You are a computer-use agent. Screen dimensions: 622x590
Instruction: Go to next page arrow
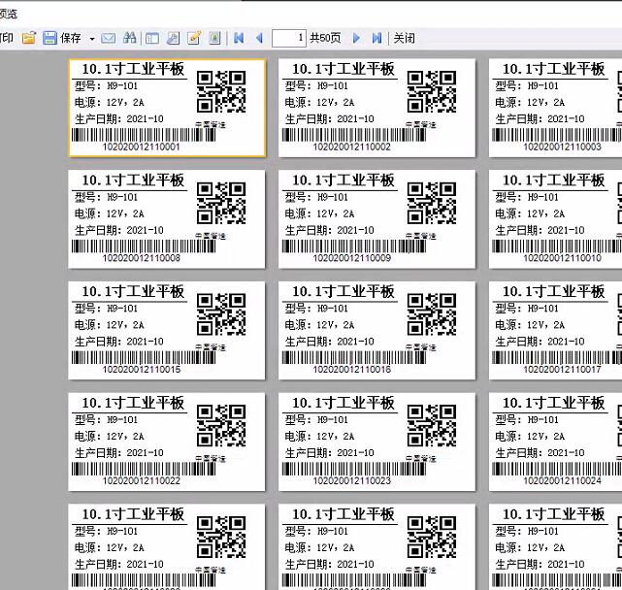click(356, 38)
